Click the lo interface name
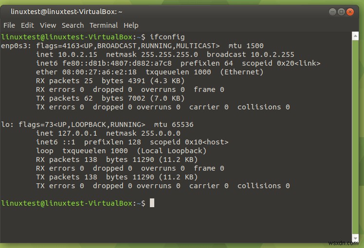The image size is (364, 248). click(x=5, y=124)
